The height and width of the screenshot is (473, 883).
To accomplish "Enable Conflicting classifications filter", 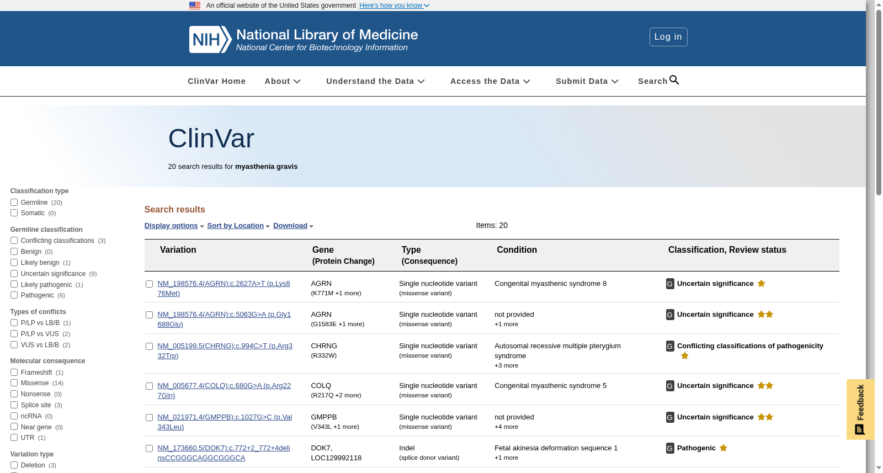I will click(14, 240).
